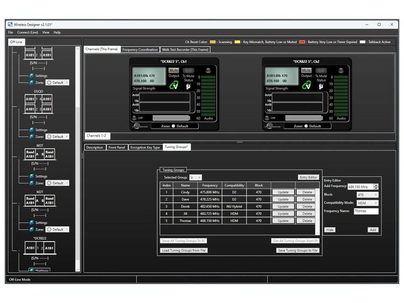Click the Tx Mute Status switch icon on Ch2
This screenshot has width=404, height=303.
(x=321, y=86)
